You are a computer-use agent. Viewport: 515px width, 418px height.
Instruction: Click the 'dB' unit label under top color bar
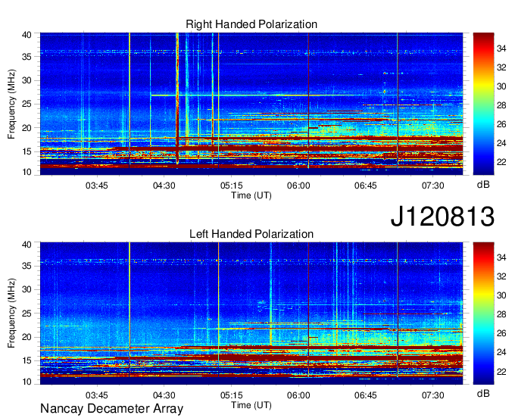pyautogui.click(x=483, y=185)
